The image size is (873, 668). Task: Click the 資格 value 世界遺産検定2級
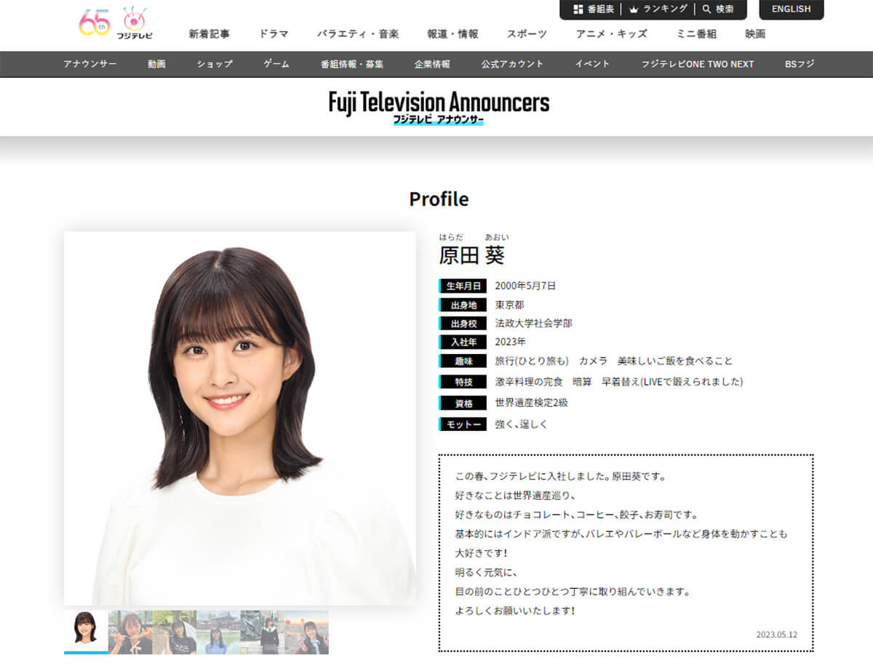(x=532, y=403)
